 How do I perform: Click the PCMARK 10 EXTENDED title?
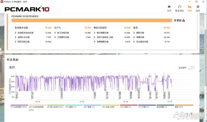[x=25, y=16]
